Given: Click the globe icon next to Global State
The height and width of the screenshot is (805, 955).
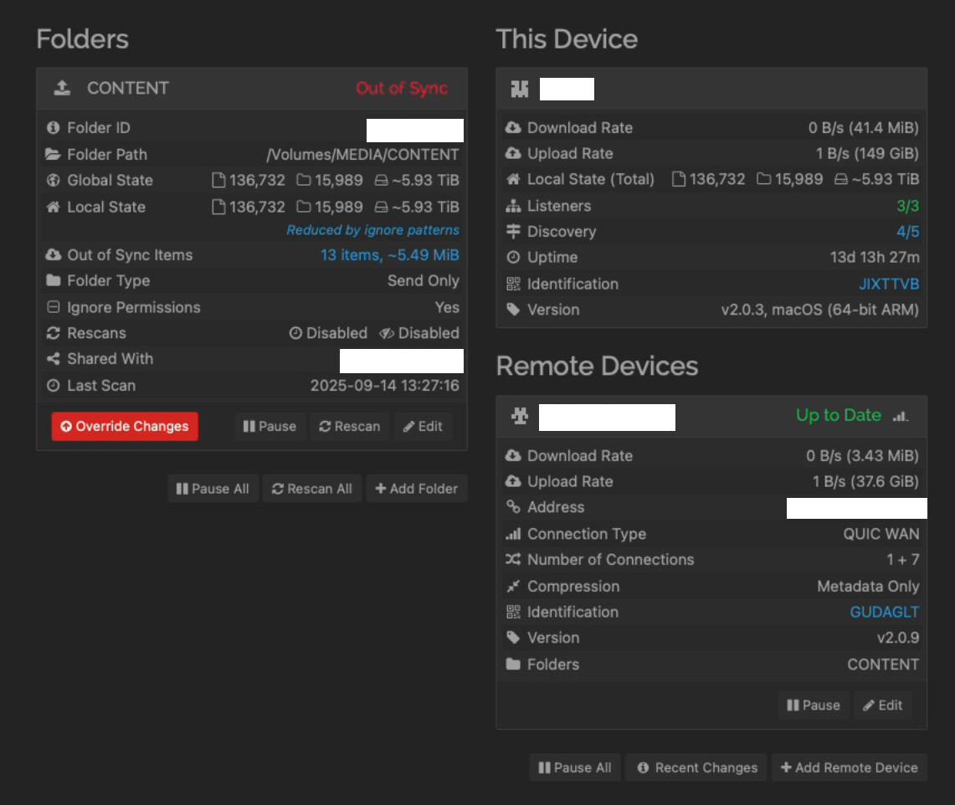Looking at the screenshot, I should coord(54,181).
